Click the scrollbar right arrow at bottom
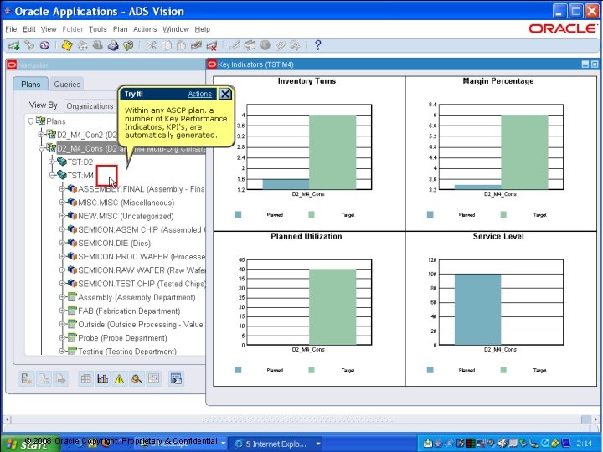 click(x=596, y=419)
